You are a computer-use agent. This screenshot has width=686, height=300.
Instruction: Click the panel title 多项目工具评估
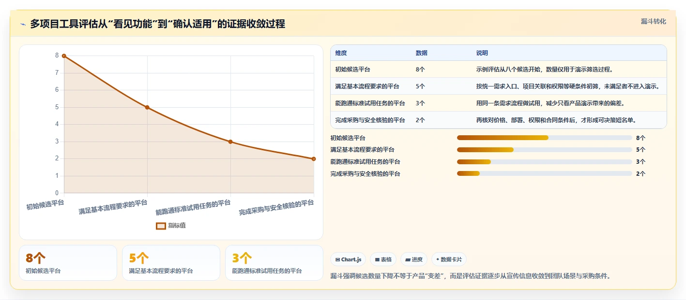tap(157, 24)
